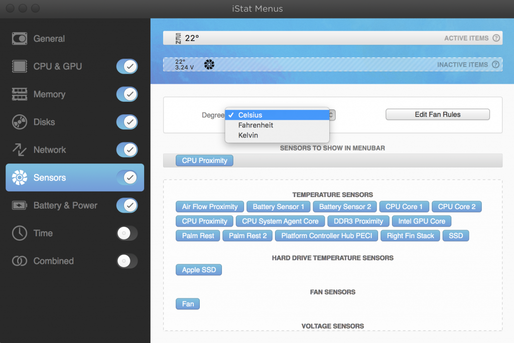514x343 pixels.
Task: Click the Disks icon in sidebar
Action: (x=19, y=122)
